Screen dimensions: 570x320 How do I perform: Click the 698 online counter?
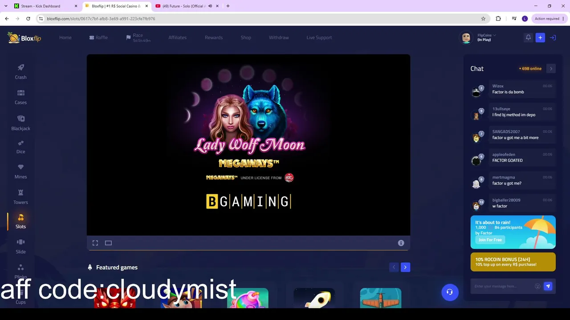click(x=530, y=69)
